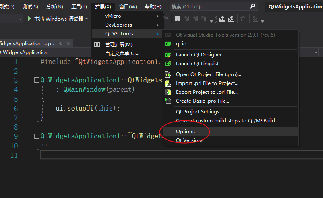Open debugger target dropdown arrow

pyautogui.click(x=87, y=19)
